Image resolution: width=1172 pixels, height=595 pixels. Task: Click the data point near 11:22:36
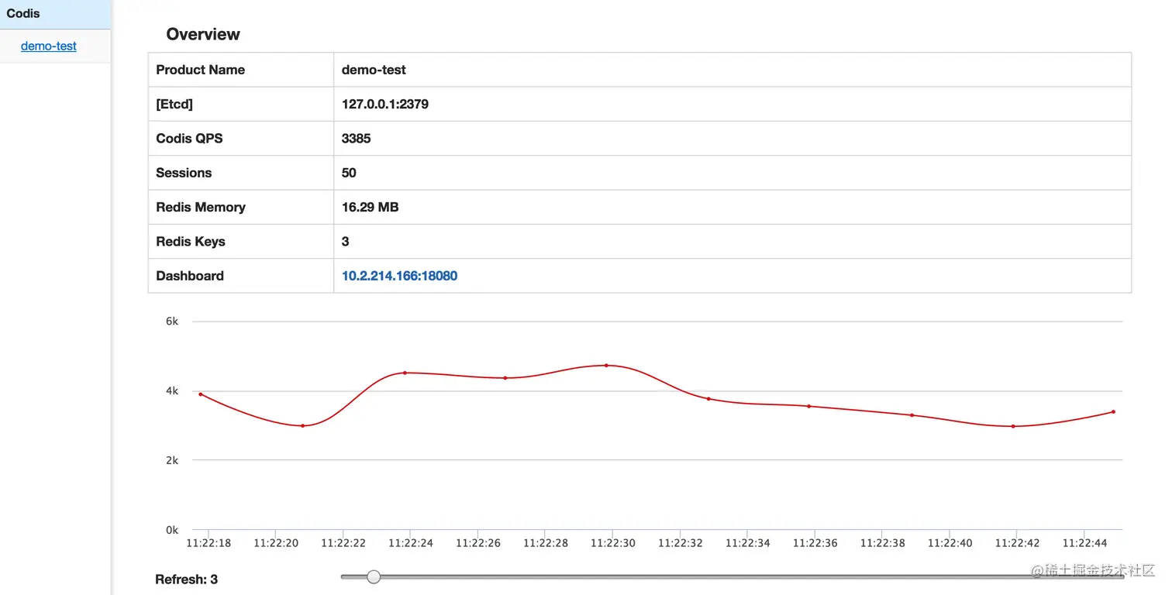808,406
